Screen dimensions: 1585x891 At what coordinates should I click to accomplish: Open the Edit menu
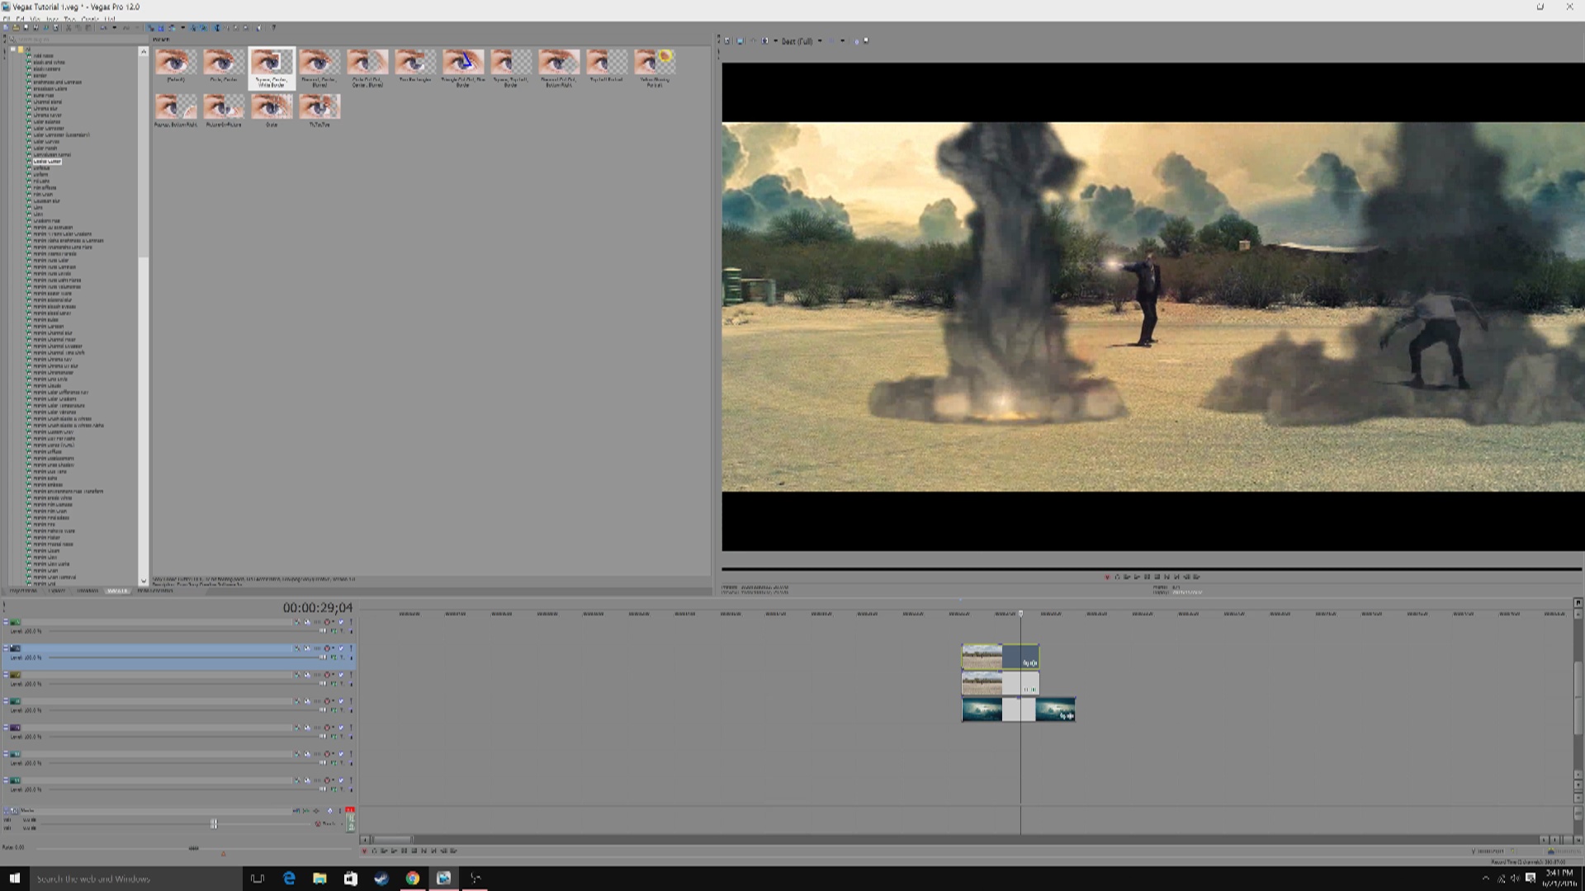click(20, 18)
